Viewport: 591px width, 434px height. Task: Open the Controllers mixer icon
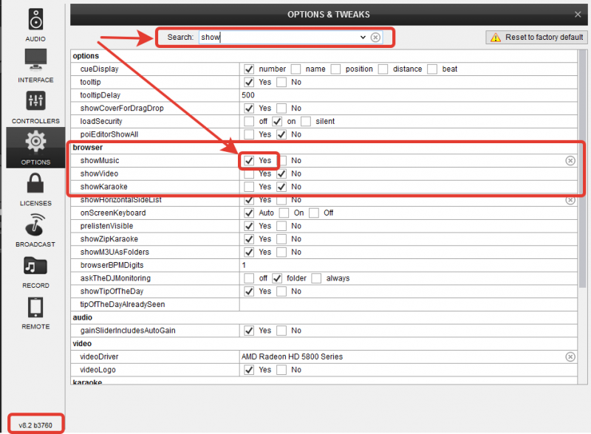click(x=35, y=100)
